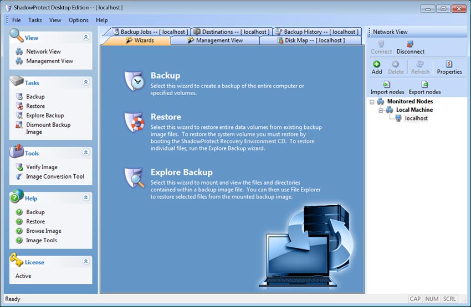471x307 pixels.
Task: Click the Refresh icon in Network View
Action: (420, 64)
